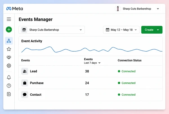Expand the account menu chevron at top
The height and width of the screenshot is (114, 169).
158,9
